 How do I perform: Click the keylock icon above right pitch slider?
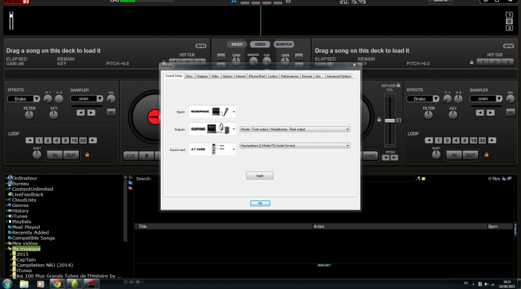point(399,85)
